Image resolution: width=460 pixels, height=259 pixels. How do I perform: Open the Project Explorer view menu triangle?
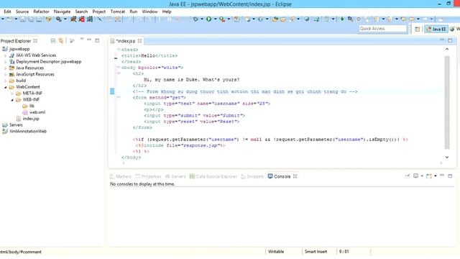82,40
